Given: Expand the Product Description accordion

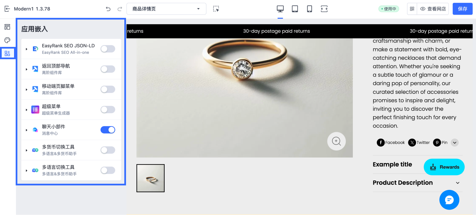Looking at the screenshot, I should click(417, 183).
